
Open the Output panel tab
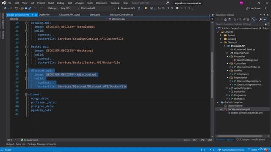pyautogui.click(x=10, y=144)
